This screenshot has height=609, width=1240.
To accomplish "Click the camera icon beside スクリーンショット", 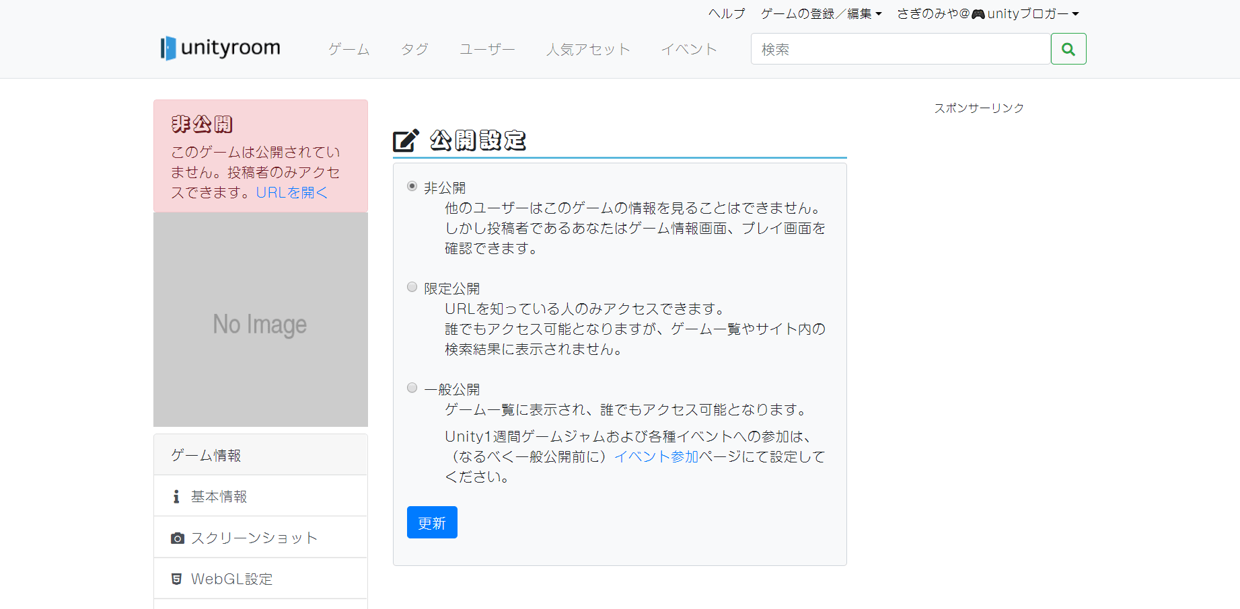I will (176, 537).
